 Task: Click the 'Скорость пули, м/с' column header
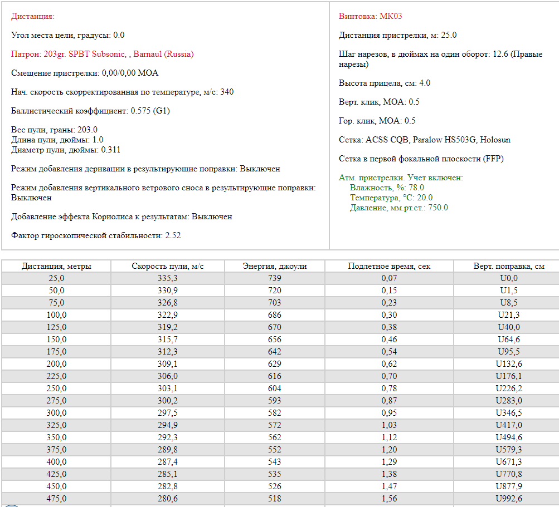coord(167,266)
